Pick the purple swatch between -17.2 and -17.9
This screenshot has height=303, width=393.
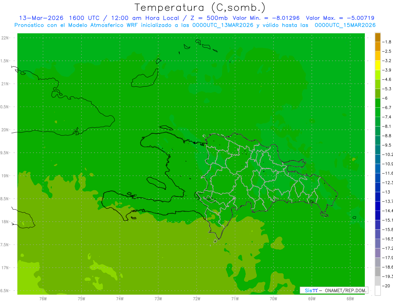pos(378,253)
